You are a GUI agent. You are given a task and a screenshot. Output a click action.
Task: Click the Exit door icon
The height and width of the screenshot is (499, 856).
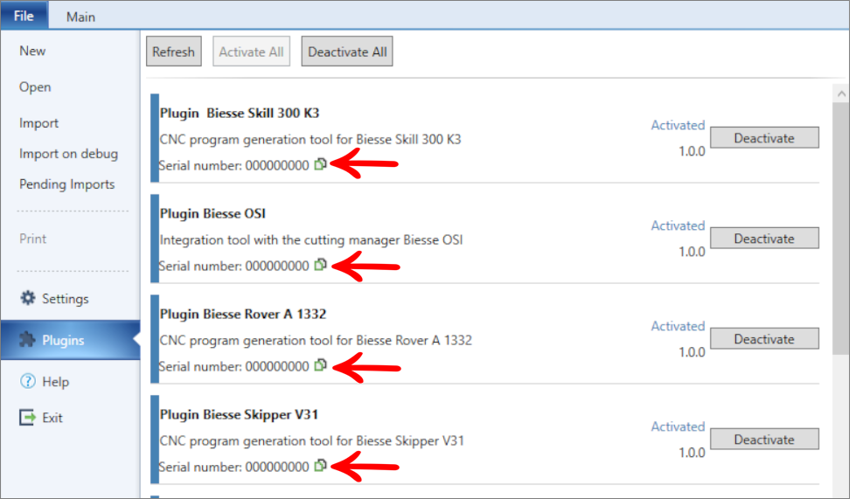point(27,418)
